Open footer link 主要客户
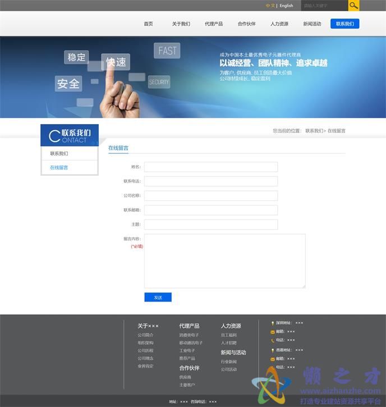 [187, 385]
